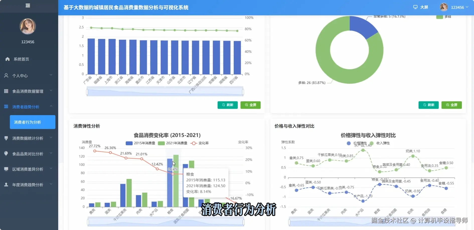The width and height of the screenshot is (474, 230).
Task: Click the 消费弹性分析 panel title
Action: [x=87, y=126]
